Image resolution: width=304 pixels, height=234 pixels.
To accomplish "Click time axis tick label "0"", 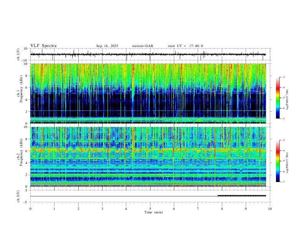I will tap(30, 209).
